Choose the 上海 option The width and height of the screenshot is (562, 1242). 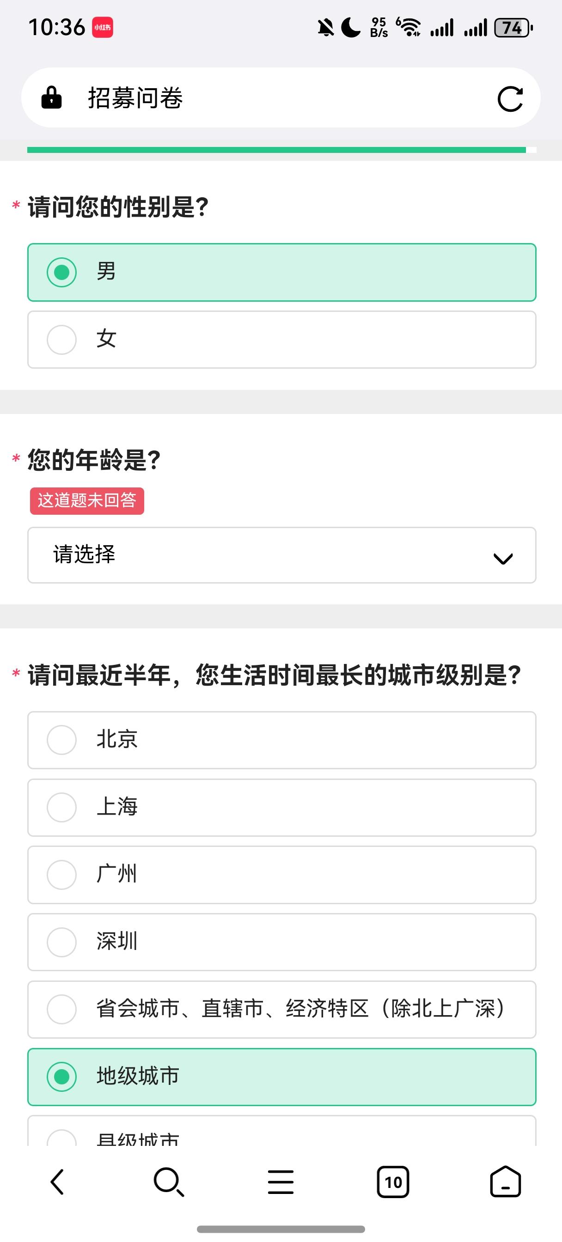pyautogui.click(x=282, y=807)
